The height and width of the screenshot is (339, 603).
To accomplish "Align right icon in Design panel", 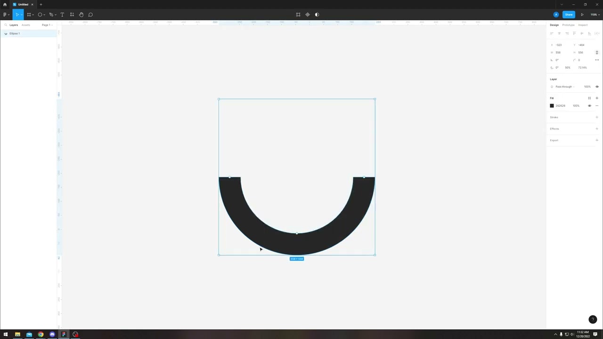I will (567, 33).
